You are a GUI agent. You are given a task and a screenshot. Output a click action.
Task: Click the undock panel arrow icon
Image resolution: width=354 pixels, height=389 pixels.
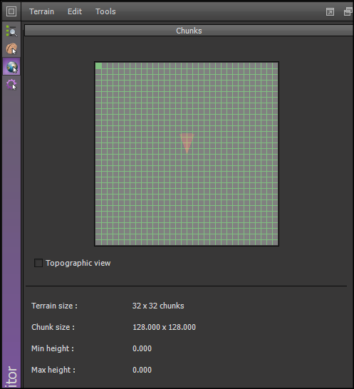pos(330,11)
